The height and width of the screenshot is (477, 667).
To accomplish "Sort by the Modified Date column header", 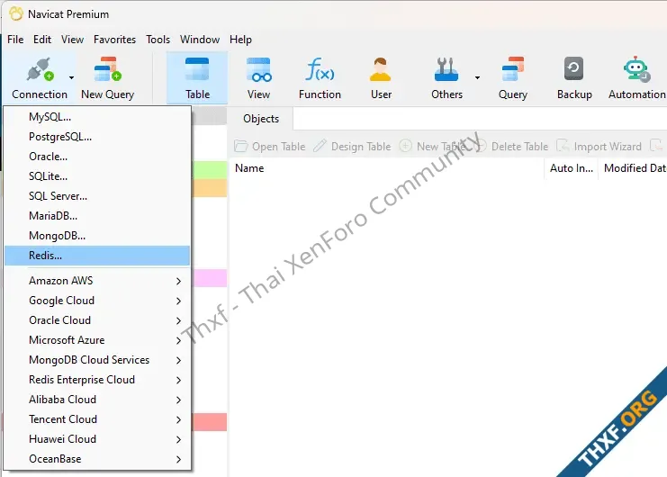I will [633, 168].
